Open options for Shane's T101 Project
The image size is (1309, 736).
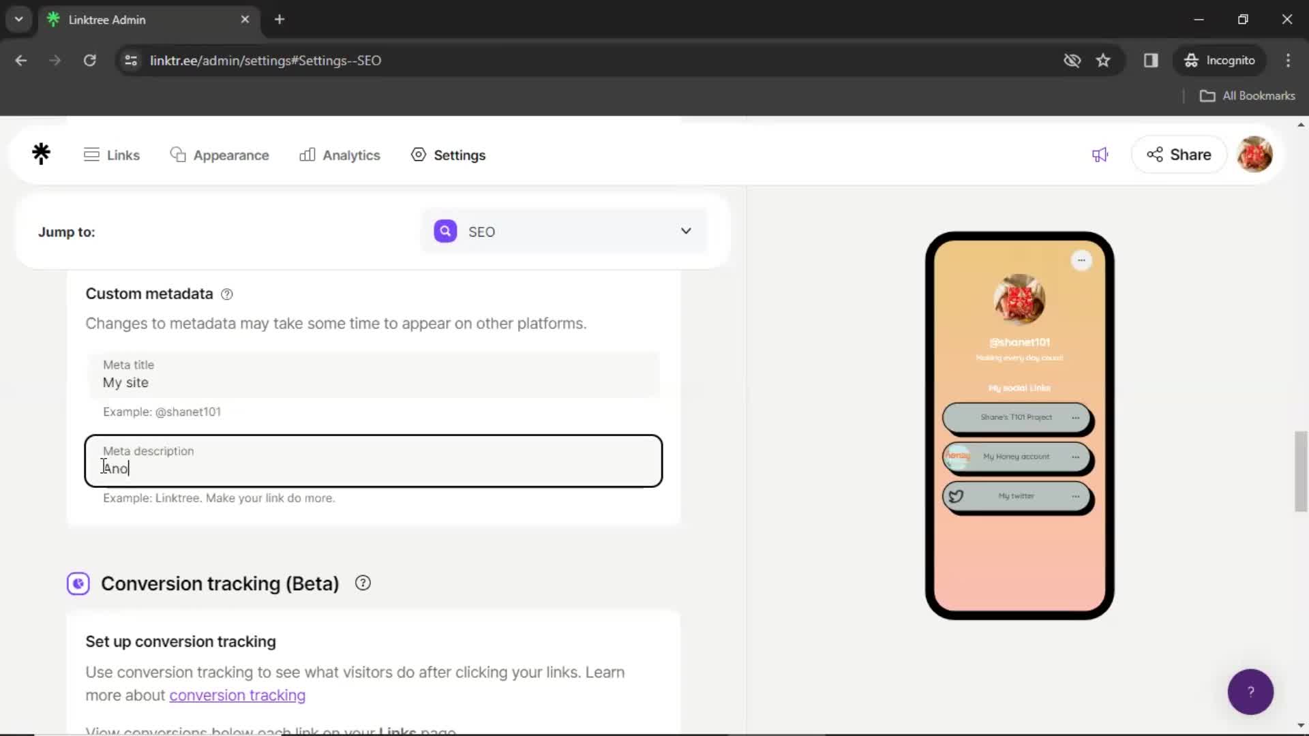coord(1075,417)
